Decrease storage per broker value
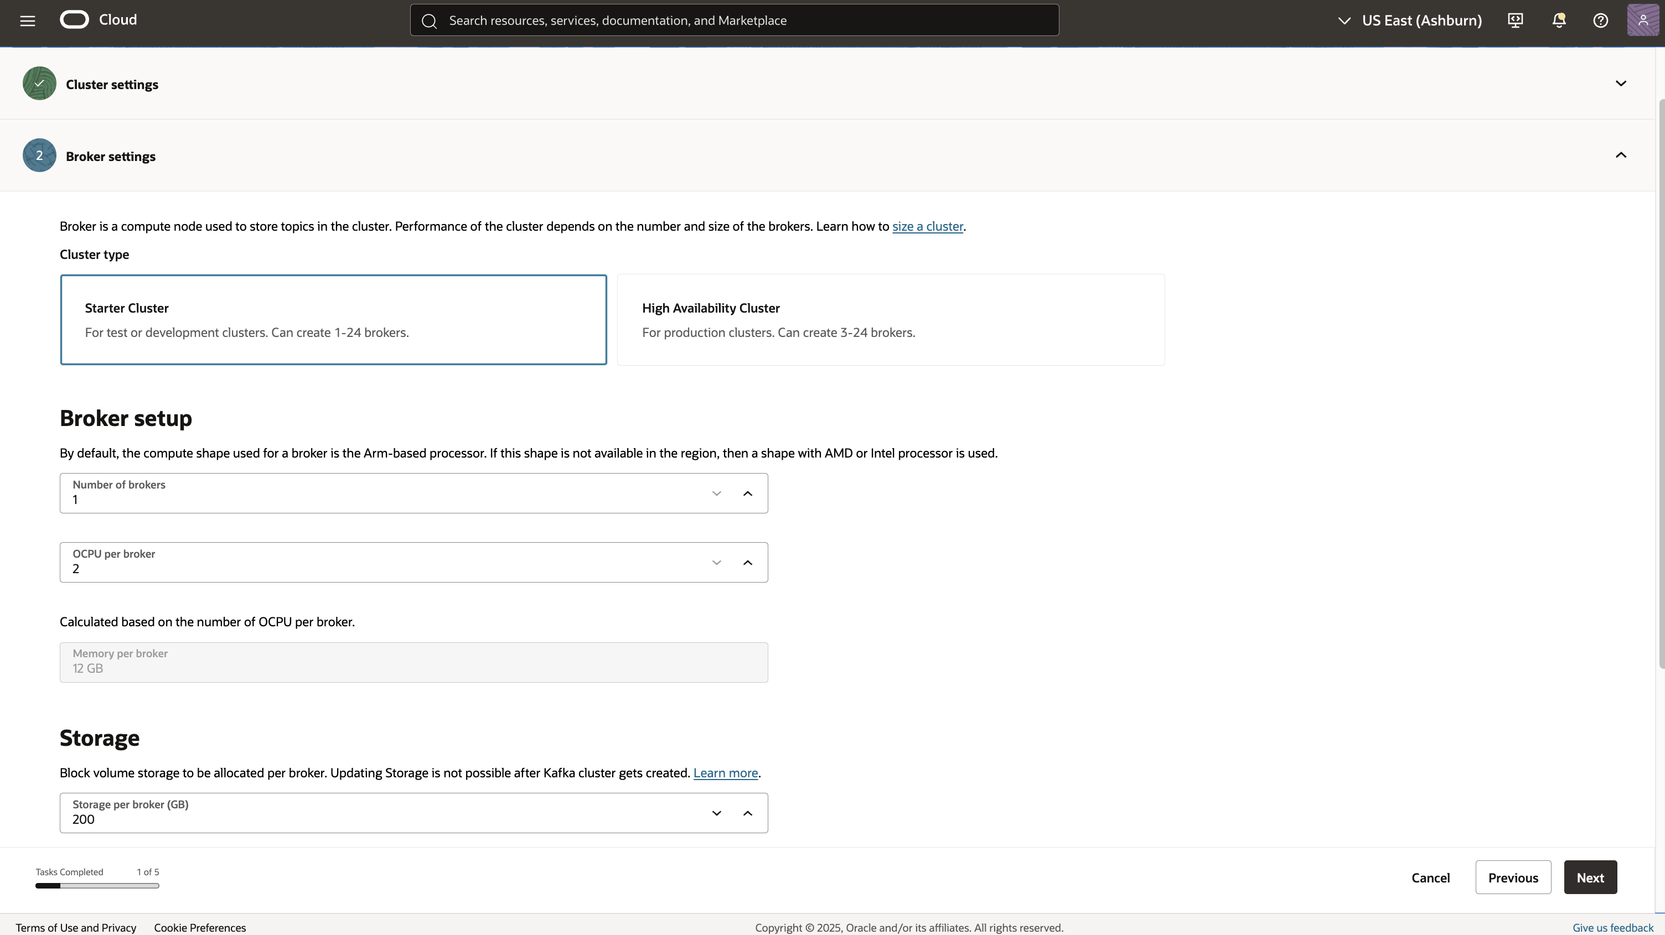 [716, 813]
